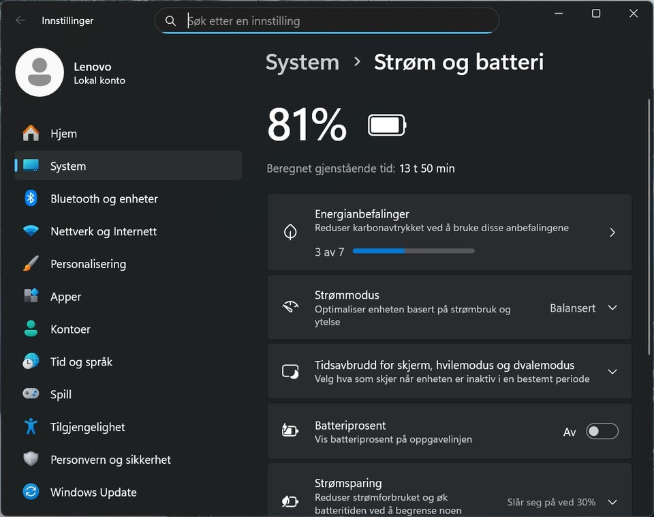
Task: Open the Strømmodus Balansert dropdown
Action: tap(583, 308)
